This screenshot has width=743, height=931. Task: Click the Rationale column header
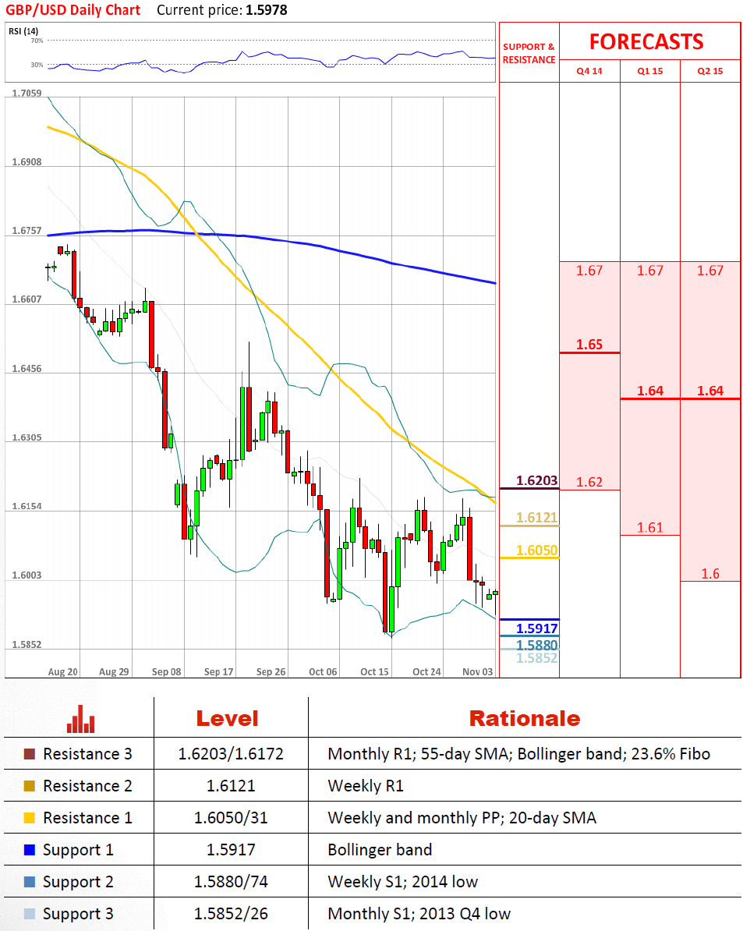tap(525, 719)
